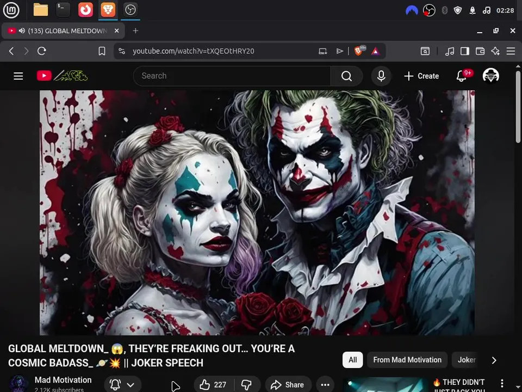Close the GLOBAL MELTDOWN tab
The image size is (522, 392).
(116, 30)
